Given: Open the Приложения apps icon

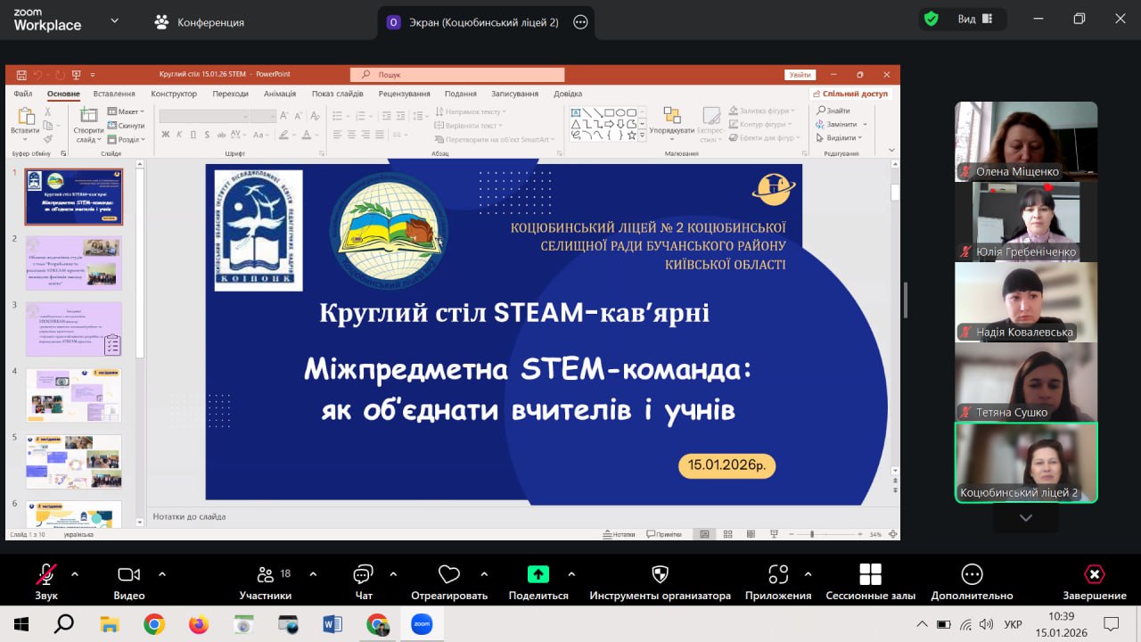Looking at the screenshot, I should 778,574.
